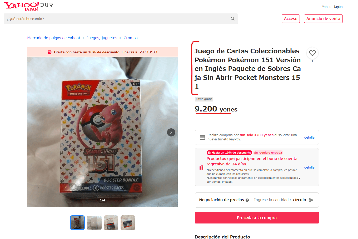Open Mercado de pulgas de Yahoo! breadcrumb
358x239 pixels.
pyautogui.click(x=54, y=38)
